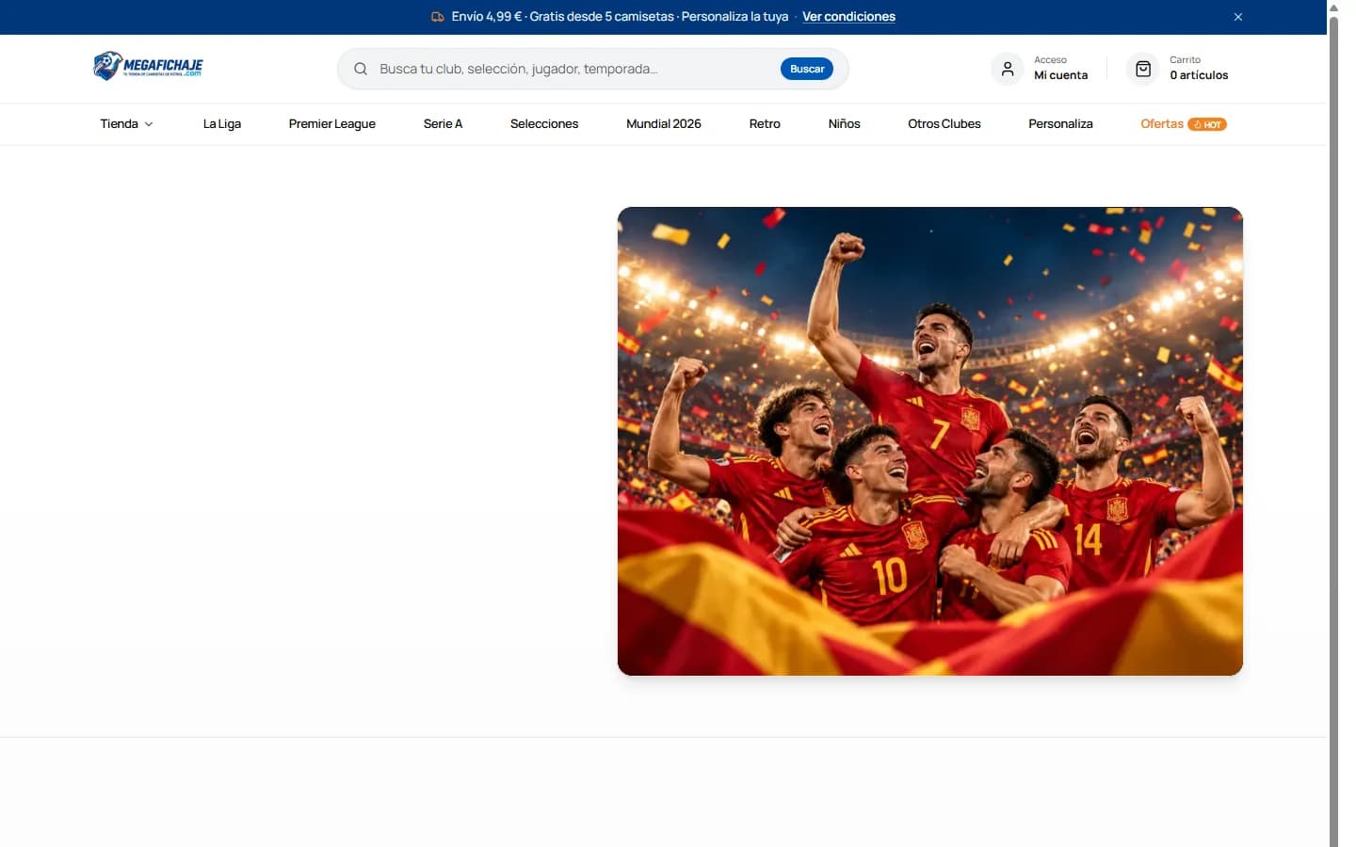
Task: Expand the Tienda dropdown menu
Action: pos(126,124)
